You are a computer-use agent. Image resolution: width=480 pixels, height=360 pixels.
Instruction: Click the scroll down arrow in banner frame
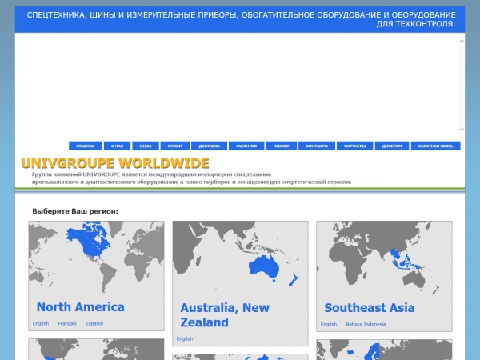pos(462,130)
